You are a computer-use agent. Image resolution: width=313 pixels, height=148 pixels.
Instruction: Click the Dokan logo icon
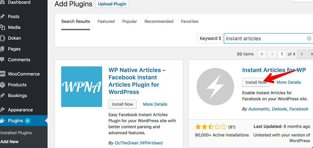[2, 38]
